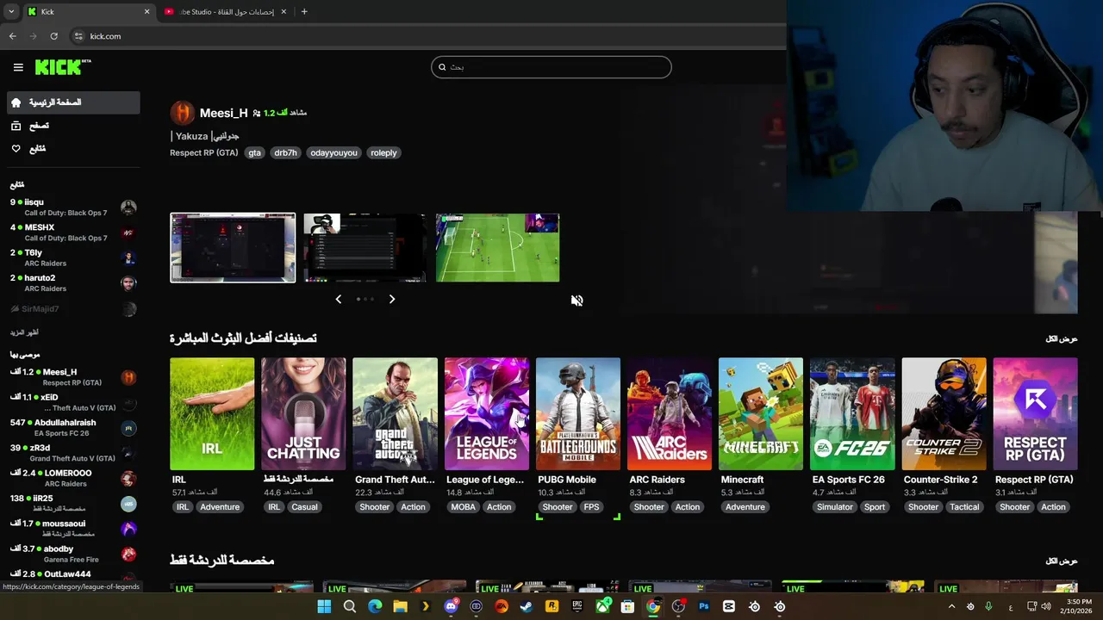The image size is (1103, 620).
Task: Select the Simulator tag under EA Sports FC 26
Action: 835,507
